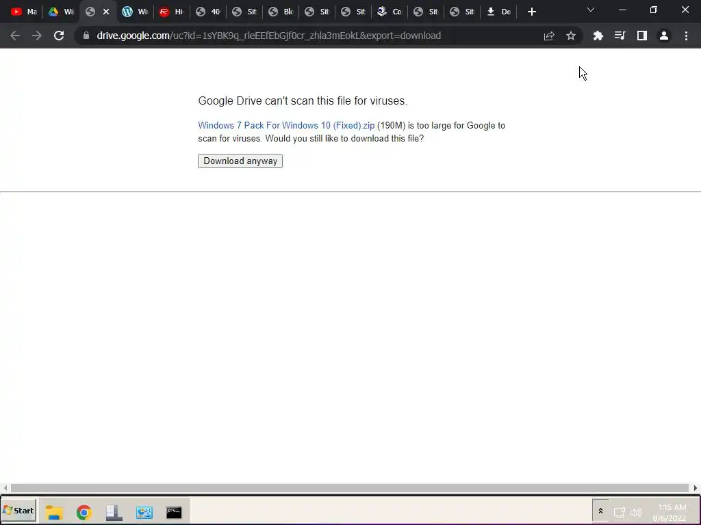The height and width of the screenshot is (525, 701).
Task: Go back to the previous page
Action: (15, 36)
